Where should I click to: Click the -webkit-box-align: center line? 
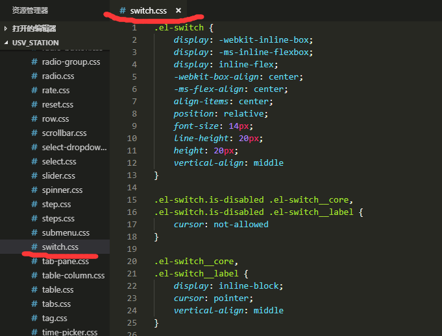(x=238, y=77)
